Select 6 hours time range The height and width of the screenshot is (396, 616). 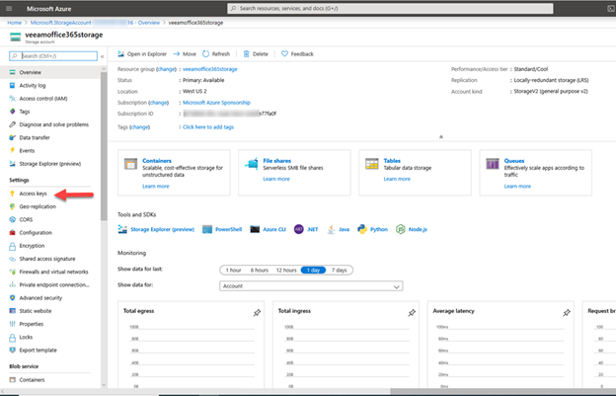(x=260, y=271)
